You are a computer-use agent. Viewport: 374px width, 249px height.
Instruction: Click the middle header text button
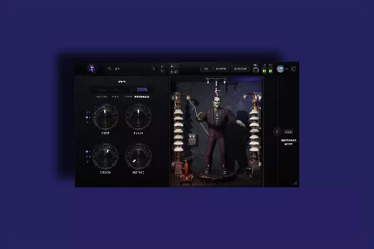[221, 69]
